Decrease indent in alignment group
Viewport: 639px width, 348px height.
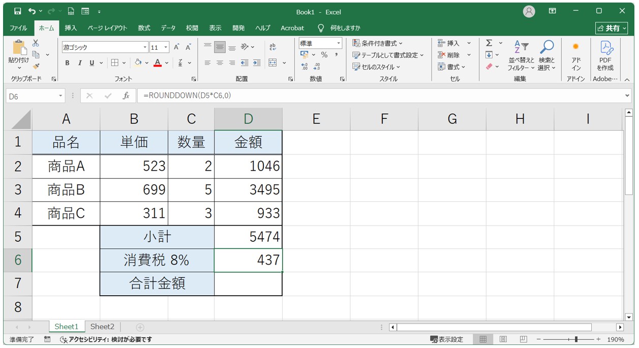tap(245, 62)
